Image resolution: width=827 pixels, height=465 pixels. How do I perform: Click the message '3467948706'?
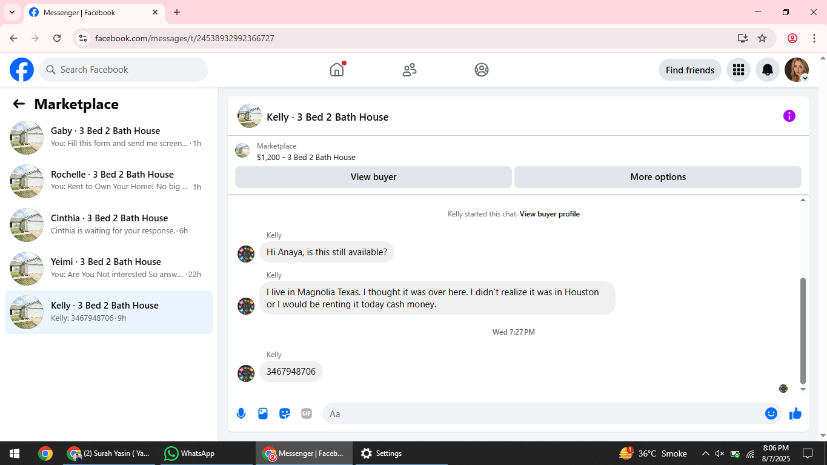tap(291, 372)
